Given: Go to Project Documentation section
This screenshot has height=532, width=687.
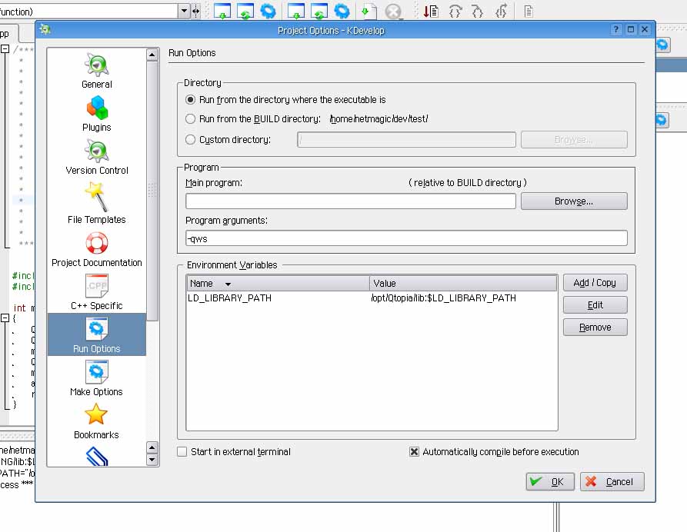Looking at the screenshot, I should 96,249.
